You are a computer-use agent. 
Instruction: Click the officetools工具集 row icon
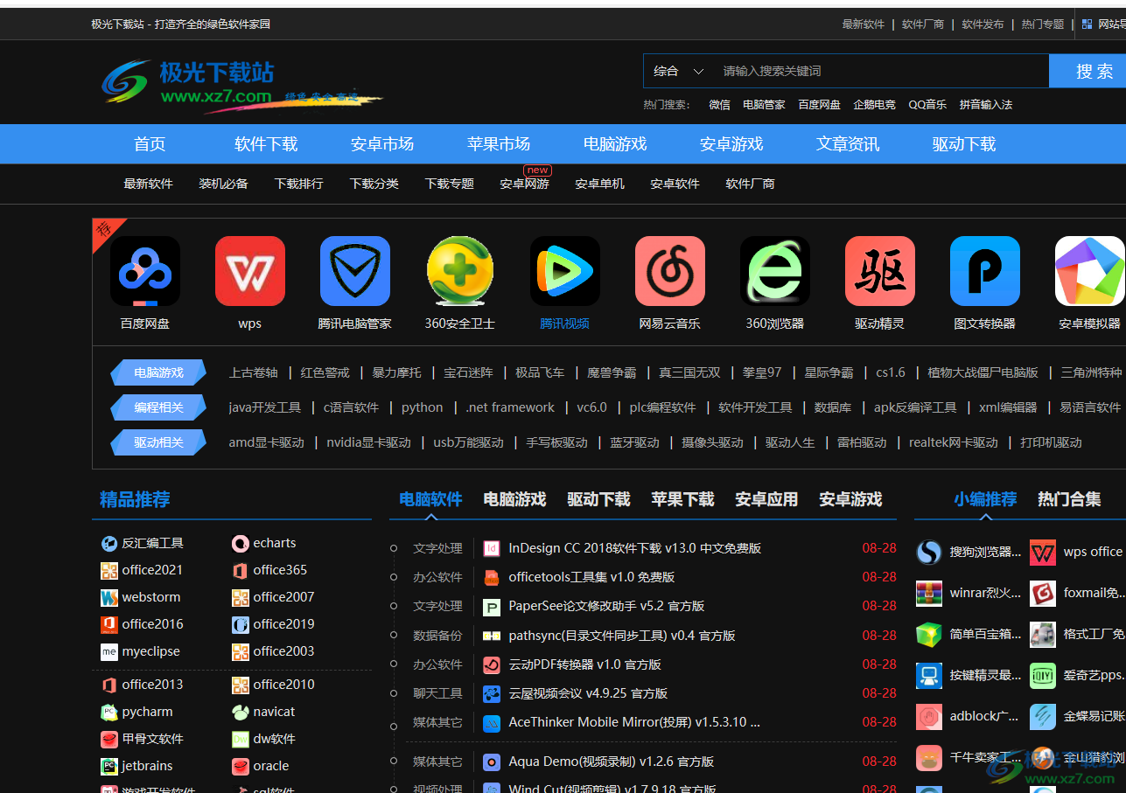(x=492, y=577)
